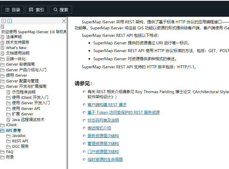Select the 欢迎使用 SuperMap iServer 10i entry
The image size is (229, 169).
[x=34, y=32]
